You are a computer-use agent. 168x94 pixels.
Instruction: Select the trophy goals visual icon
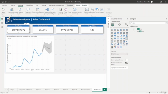click(127, 44)
